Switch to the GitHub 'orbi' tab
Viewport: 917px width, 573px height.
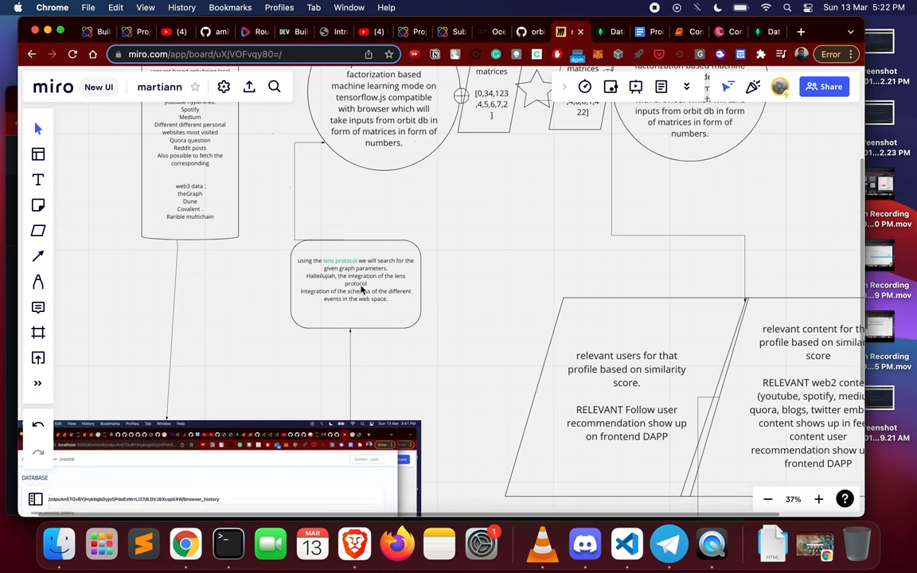click(530, 32)
